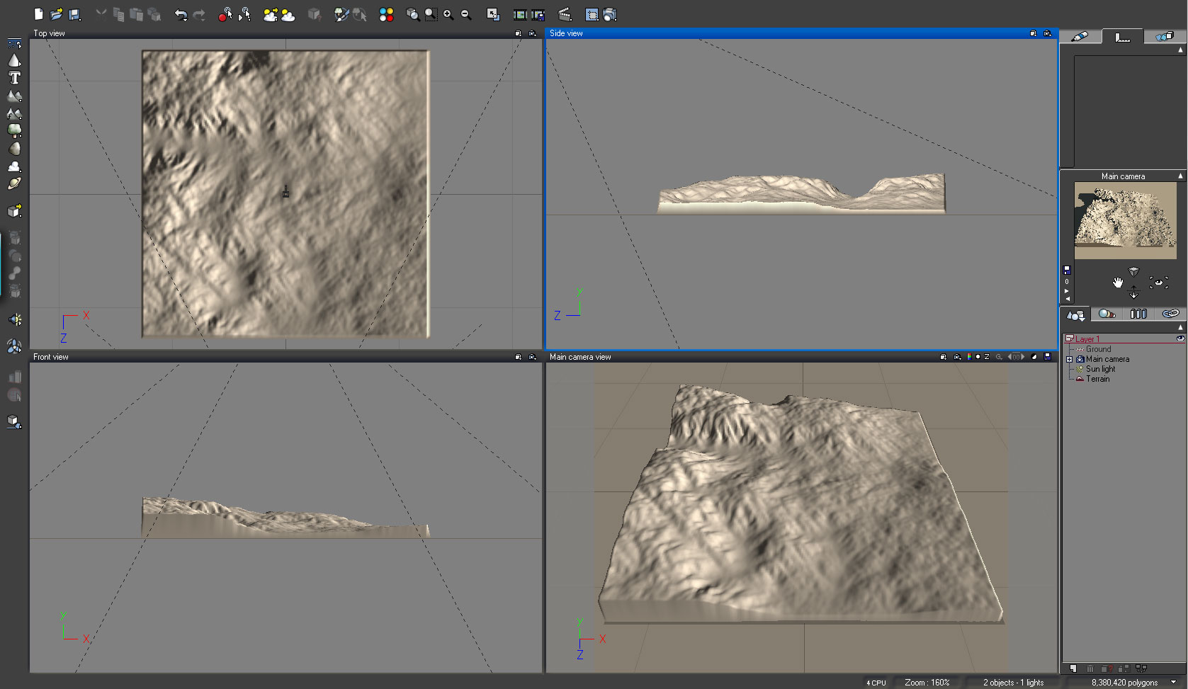Toggle the Z option in Main camera view header
This screenshot has width=1188, height=689.
pyautogui.click(x=987, y=357)
